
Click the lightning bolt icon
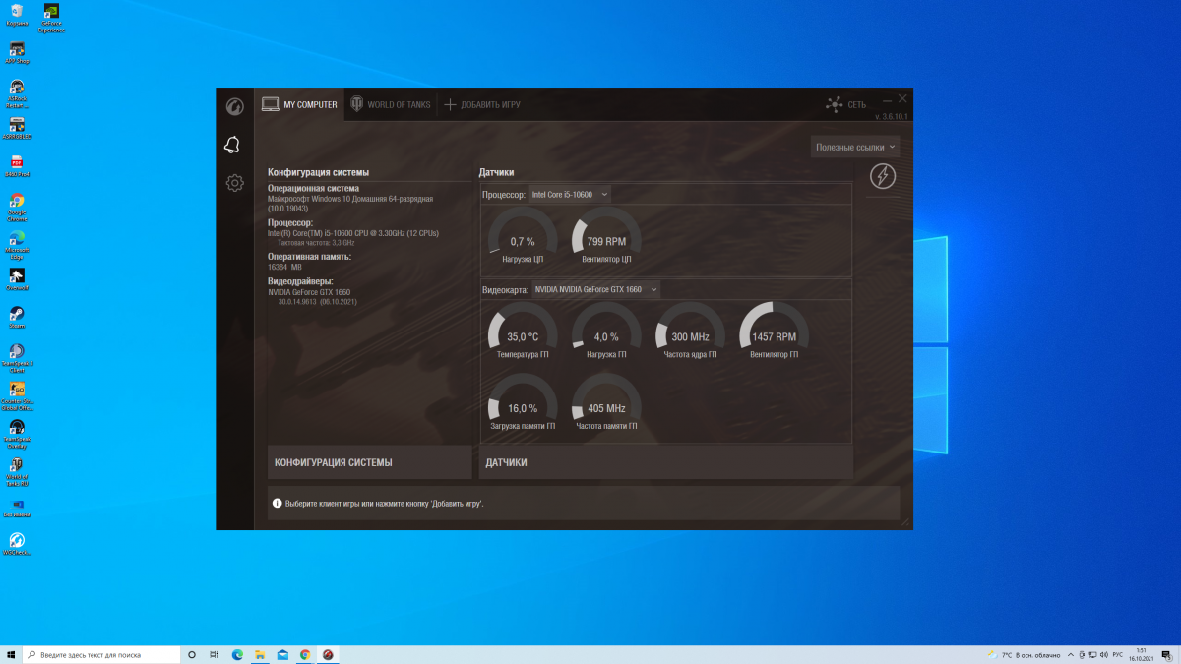pyautogui.click(x=883, y=176)
